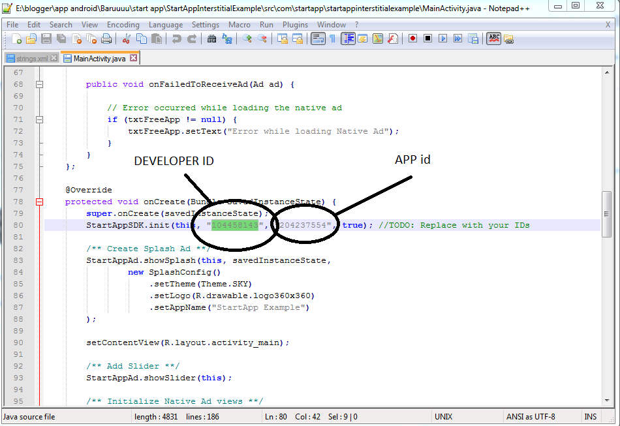Click the scrollbar down arrow
This screenshot has width=620, height=426.
[607, 401]
